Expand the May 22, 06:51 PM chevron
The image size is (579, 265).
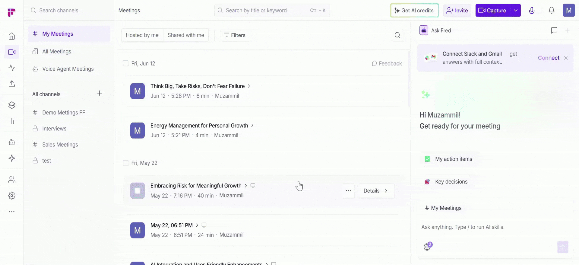pos(197,225)
